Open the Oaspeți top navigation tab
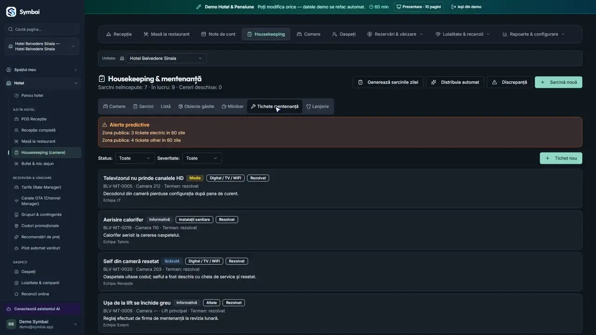Image resolution: width=596 pixels, height=335 pixels. (x=344, y=34)
